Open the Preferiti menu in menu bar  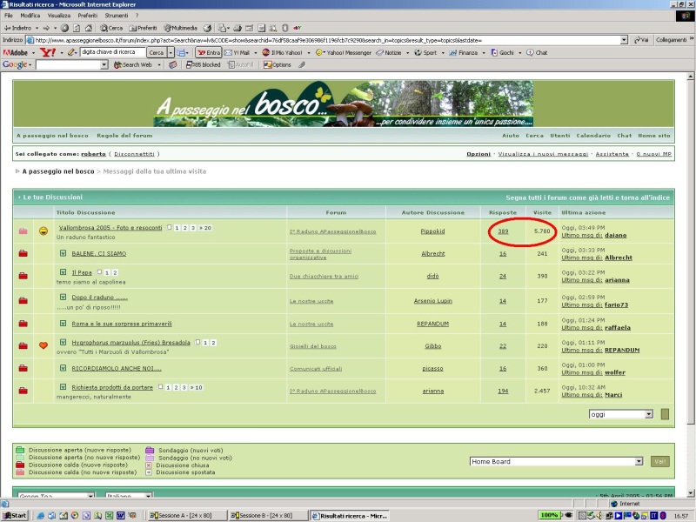coord(88,16)
